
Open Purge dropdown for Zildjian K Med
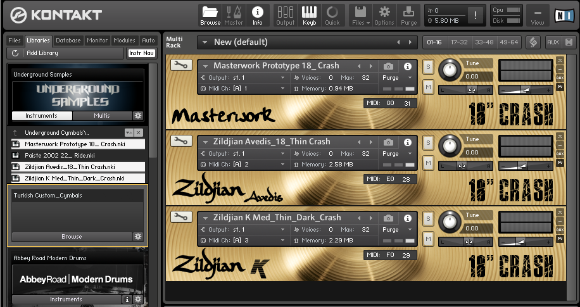pyautogui.click(x=410, y=230)
